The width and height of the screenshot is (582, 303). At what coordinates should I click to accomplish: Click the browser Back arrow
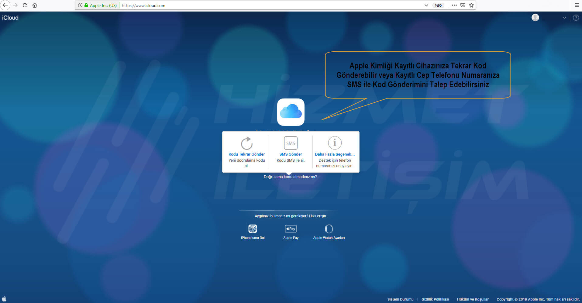(5, 5)
